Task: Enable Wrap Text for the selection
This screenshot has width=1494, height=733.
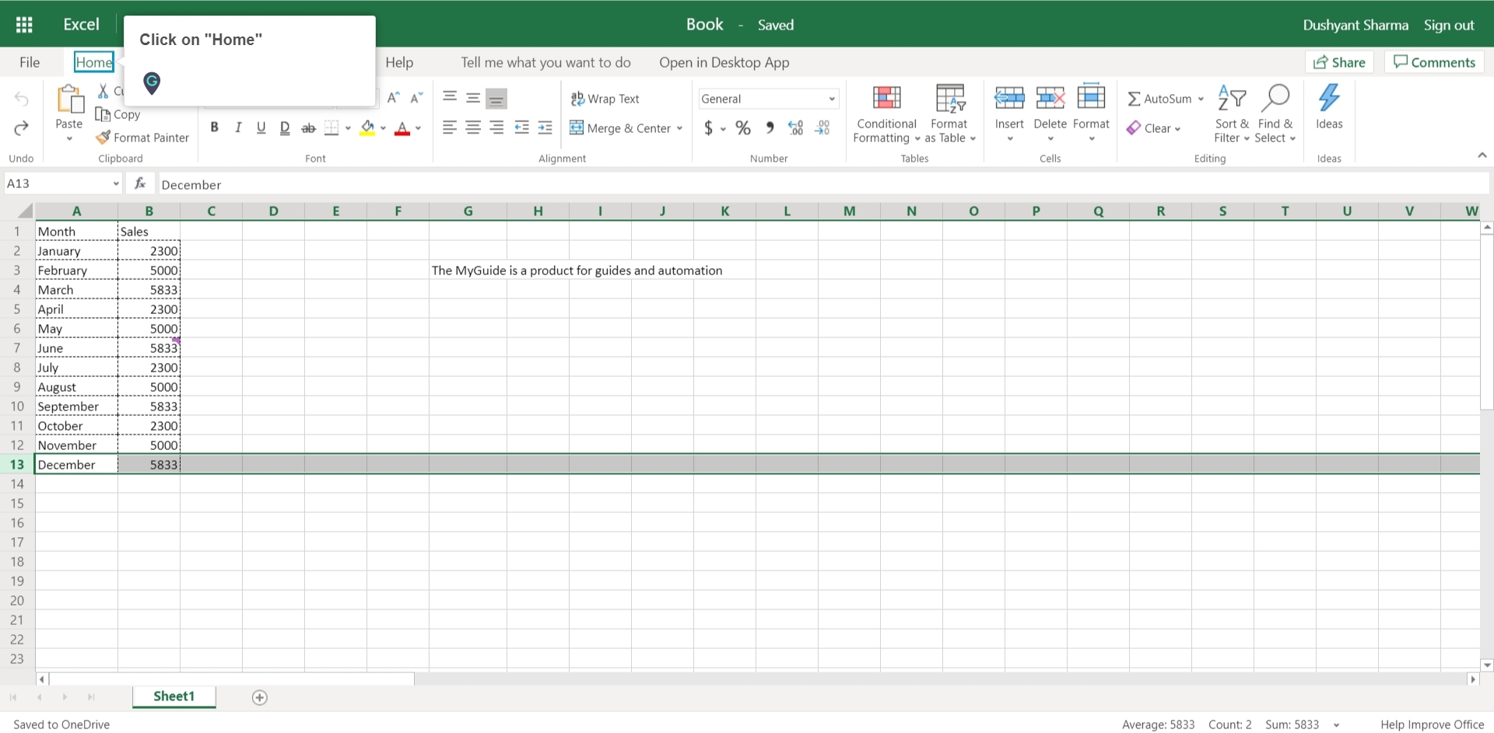Action: tap(606, 99)
